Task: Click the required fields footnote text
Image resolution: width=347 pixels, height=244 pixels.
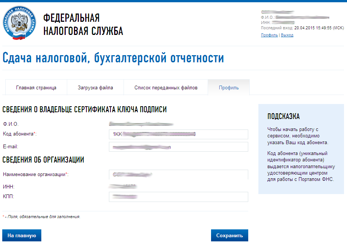Action: (41, 217)
